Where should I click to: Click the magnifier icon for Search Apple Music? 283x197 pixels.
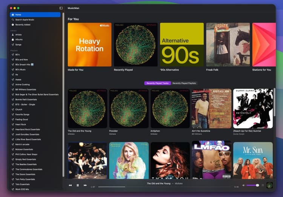[13, 20]
